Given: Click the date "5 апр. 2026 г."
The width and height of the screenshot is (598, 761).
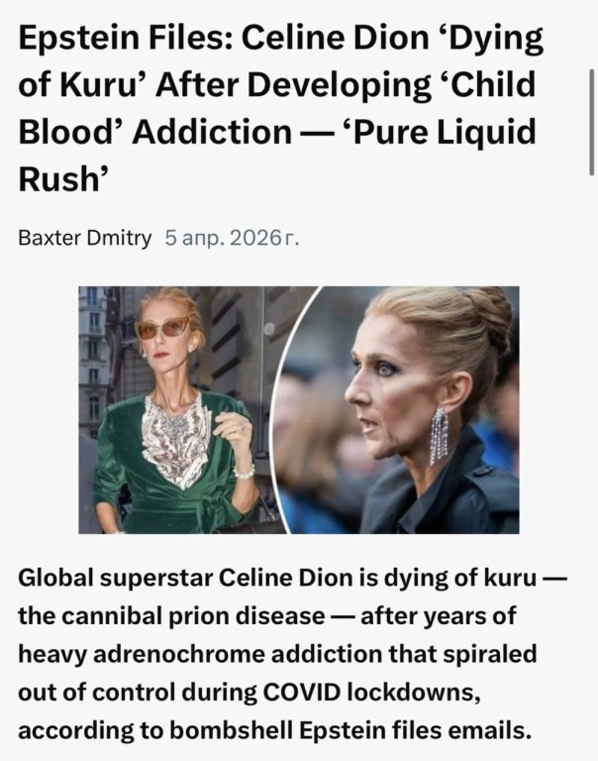Looking at the screenshot, I should point(232,238).
